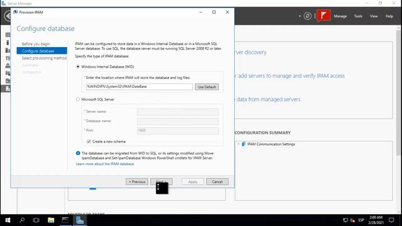
Task: Click the Server Manager back navigation arrow
Action: click(x=8, y=16)
